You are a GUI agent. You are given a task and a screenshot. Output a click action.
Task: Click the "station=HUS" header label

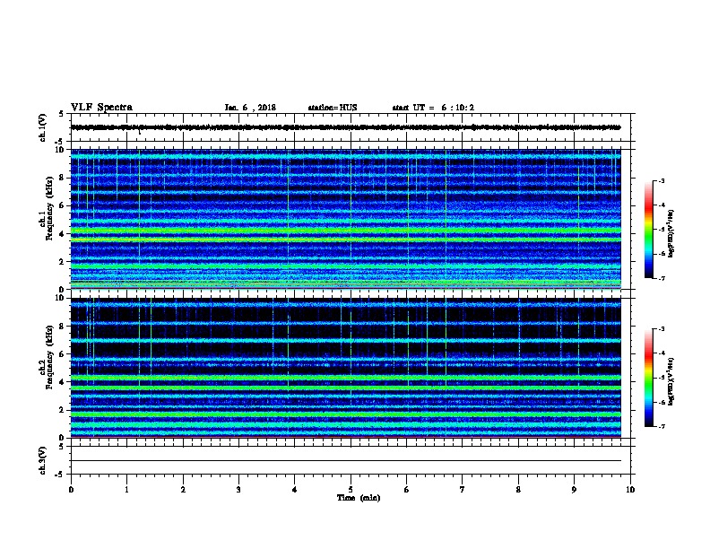pyautogui.click(x=333, y=108)
